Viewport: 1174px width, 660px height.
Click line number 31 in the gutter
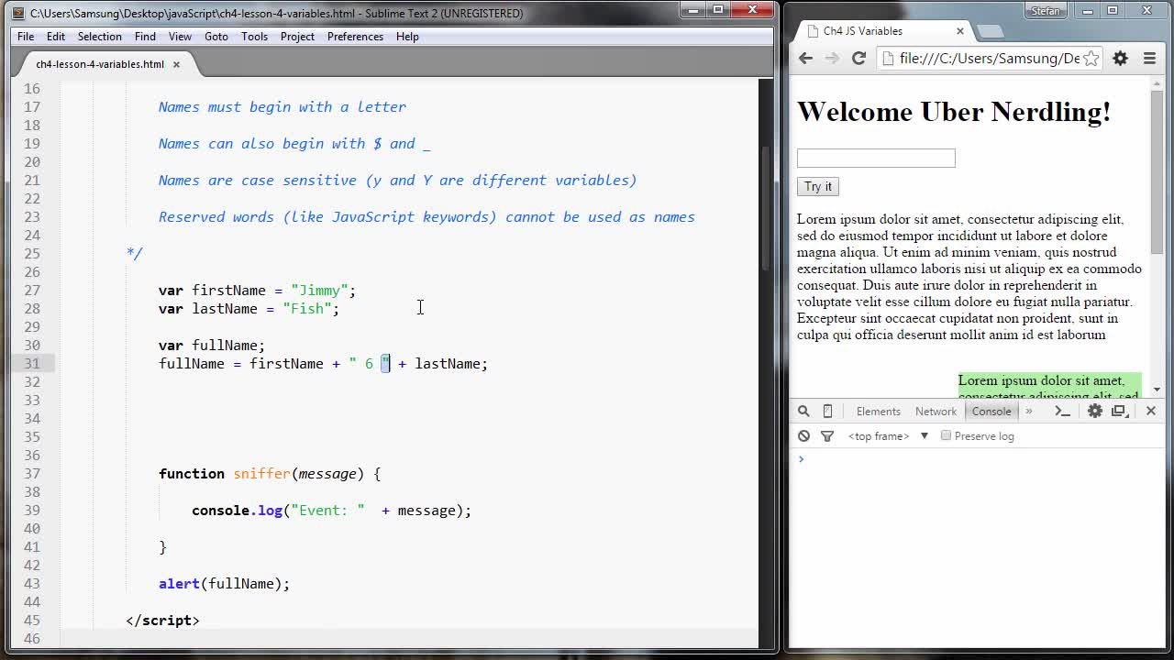(x=32, y=364)
